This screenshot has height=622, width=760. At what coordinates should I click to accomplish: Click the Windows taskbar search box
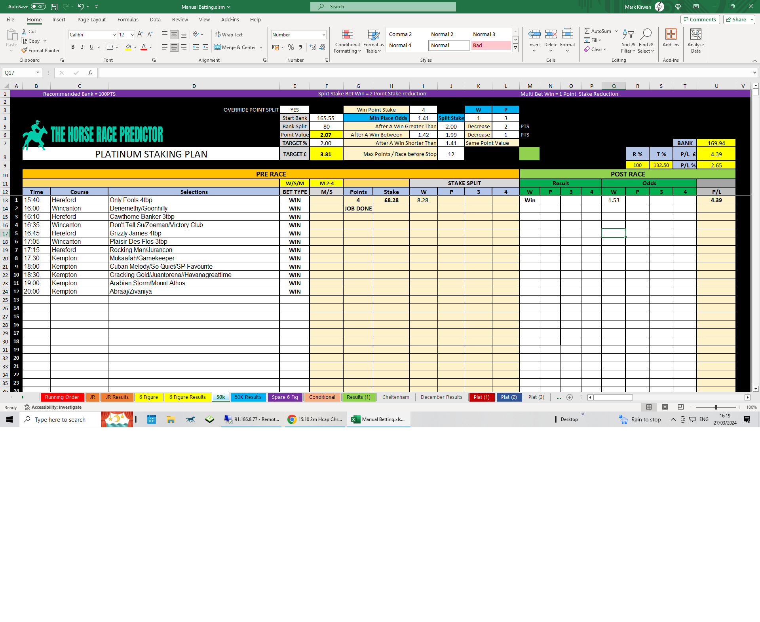(x=60, y=419)
